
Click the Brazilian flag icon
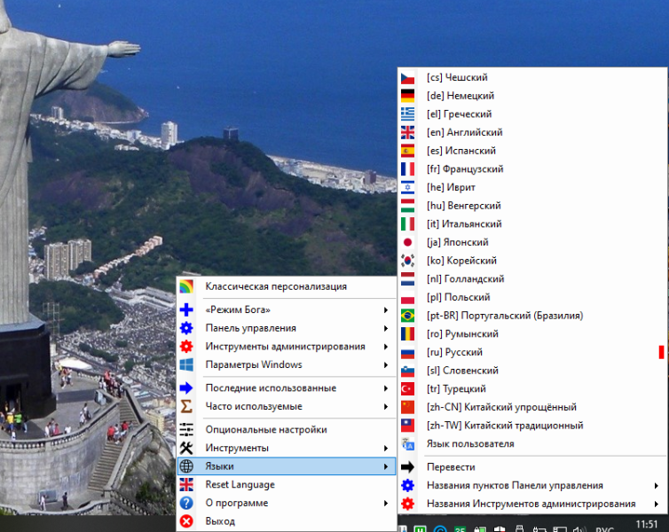(407, 316)
